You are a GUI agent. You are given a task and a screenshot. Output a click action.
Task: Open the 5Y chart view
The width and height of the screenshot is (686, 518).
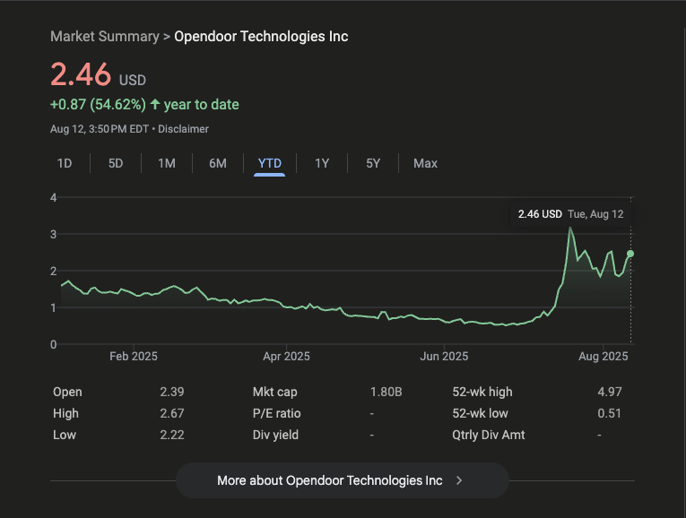[x=373, y=163]
